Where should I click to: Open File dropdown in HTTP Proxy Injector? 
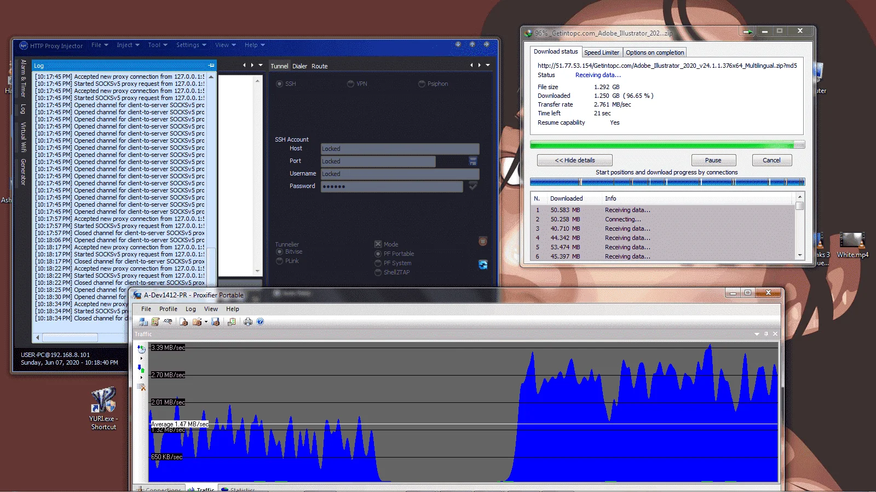[100, 45]
